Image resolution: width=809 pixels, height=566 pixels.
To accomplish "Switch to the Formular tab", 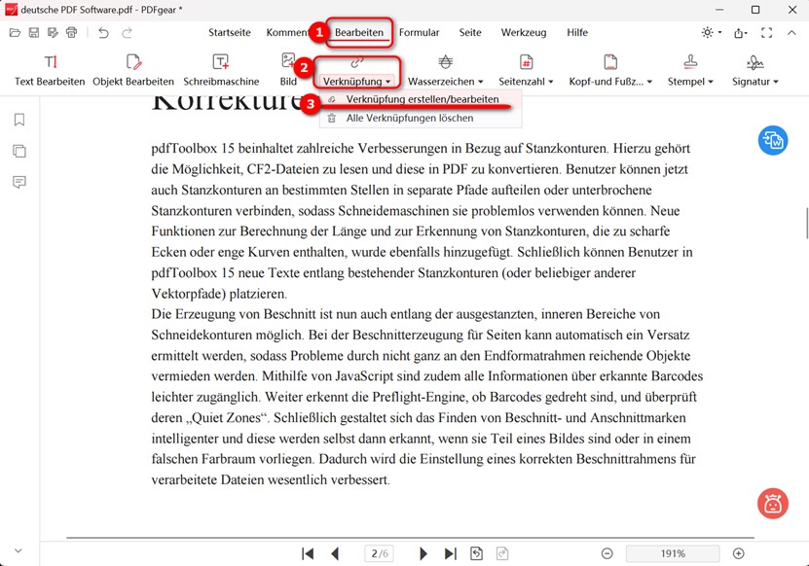I will [419, 32].
